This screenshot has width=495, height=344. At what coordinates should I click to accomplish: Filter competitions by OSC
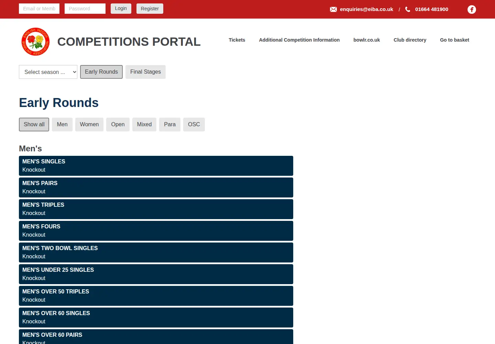point(194,125)
